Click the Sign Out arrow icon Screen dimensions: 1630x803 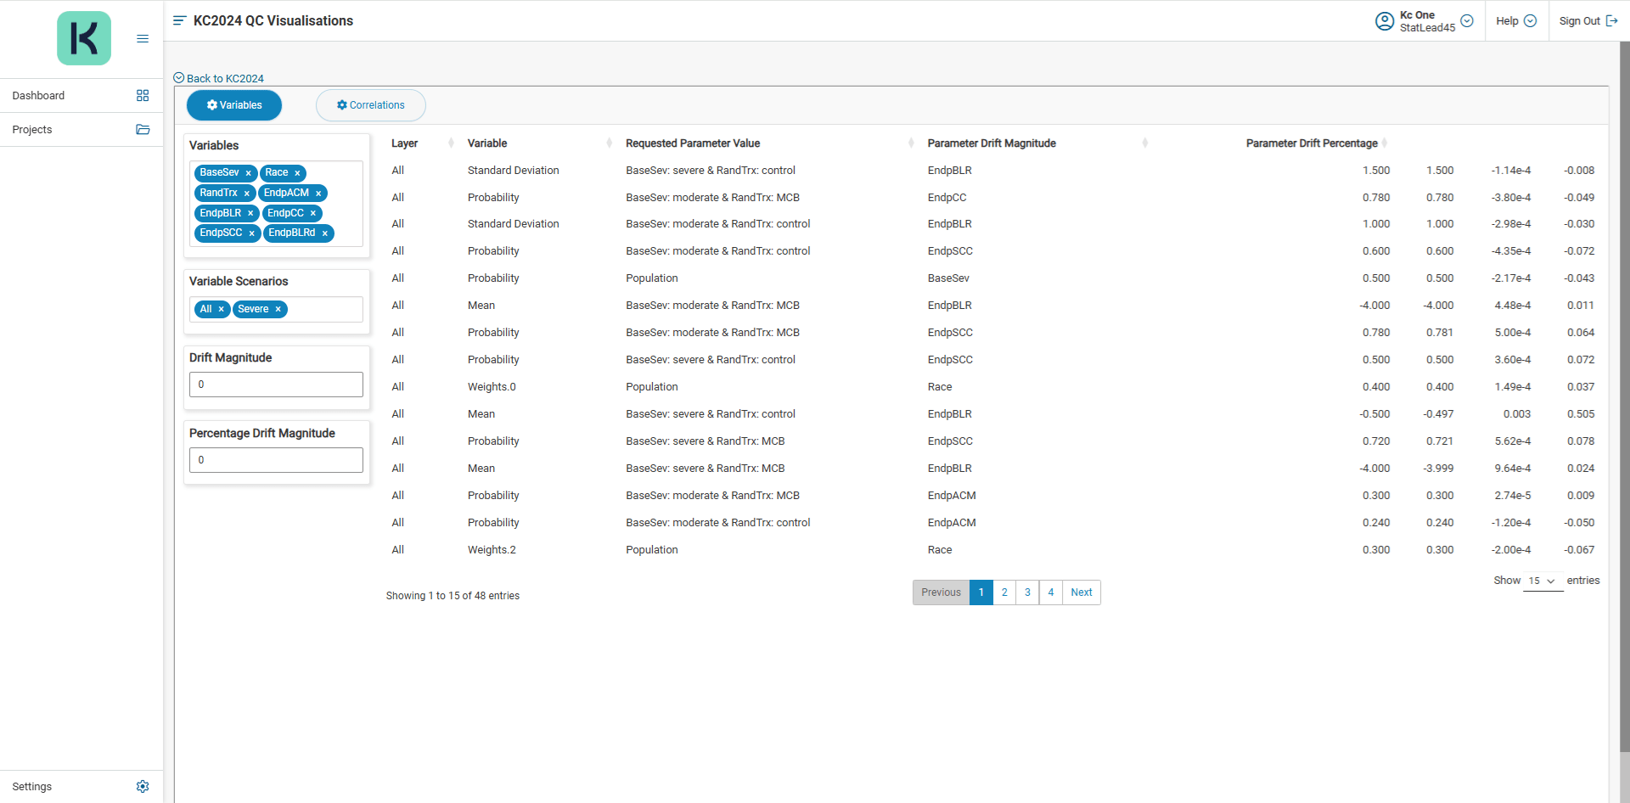click(1612, 21)
